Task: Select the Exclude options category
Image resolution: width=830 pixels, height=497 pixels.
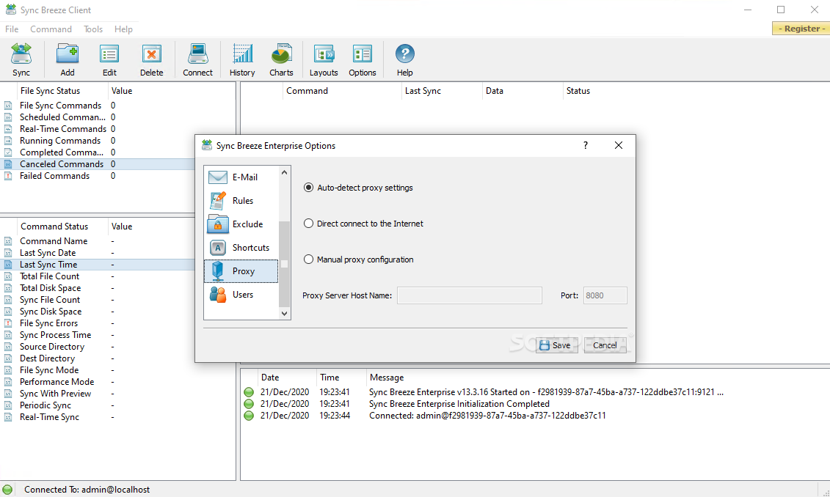Action: pyautogui.click(x=241, y=224)
